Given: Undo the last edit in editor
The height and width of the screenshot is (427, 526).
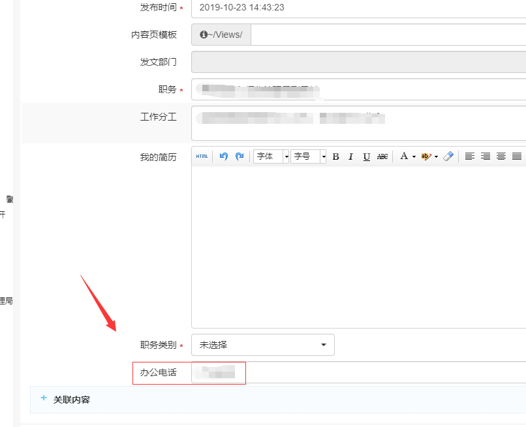Looking at the screenshot, I should [x=224, y=156].
